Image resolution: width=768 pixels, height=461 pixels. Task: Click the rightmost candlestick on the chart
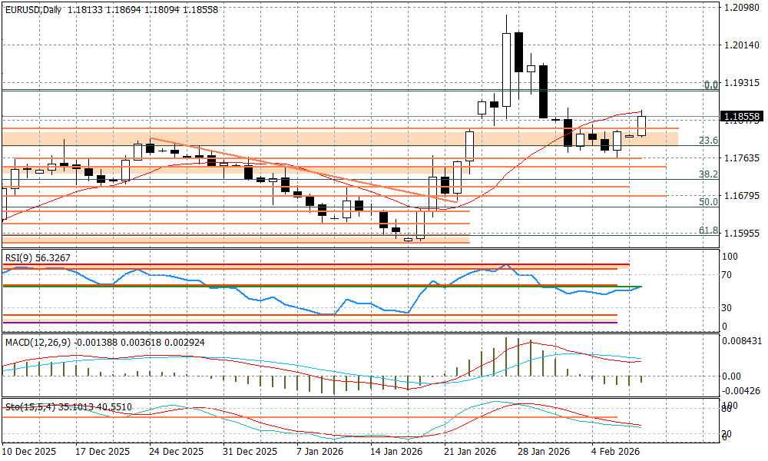[642, 125]
